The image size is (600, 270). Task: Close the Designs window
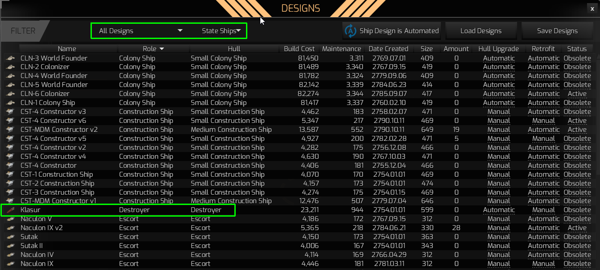[x=592, y=8]
